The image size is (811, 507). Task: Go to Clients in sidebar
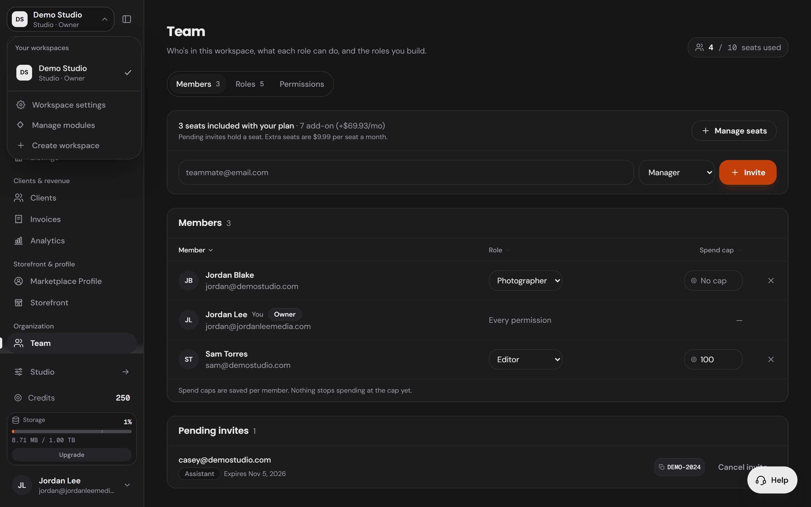(x=72, y=198)
